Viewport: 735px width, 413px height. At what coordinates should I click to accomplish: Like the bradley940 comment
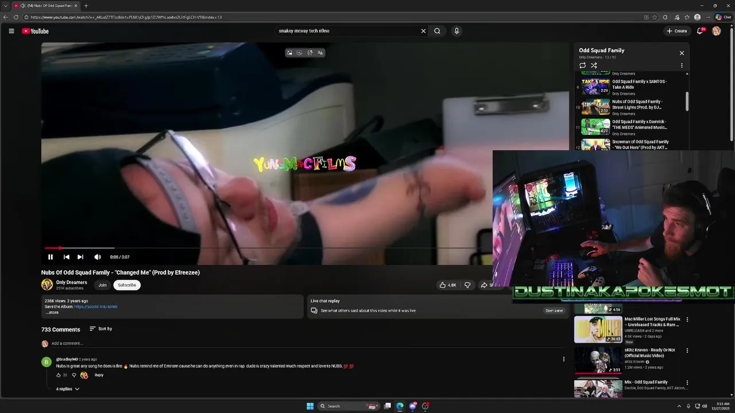(59, 375)
